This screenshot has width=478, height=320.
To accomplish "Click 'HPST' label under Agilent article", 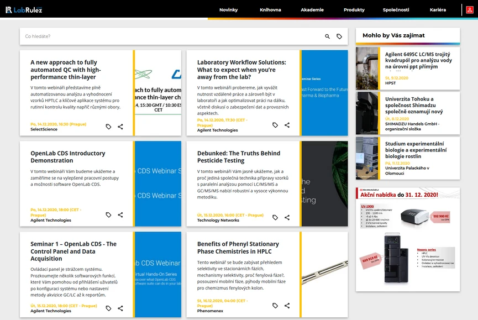I will pyautogui.click(x=390, y=83).
